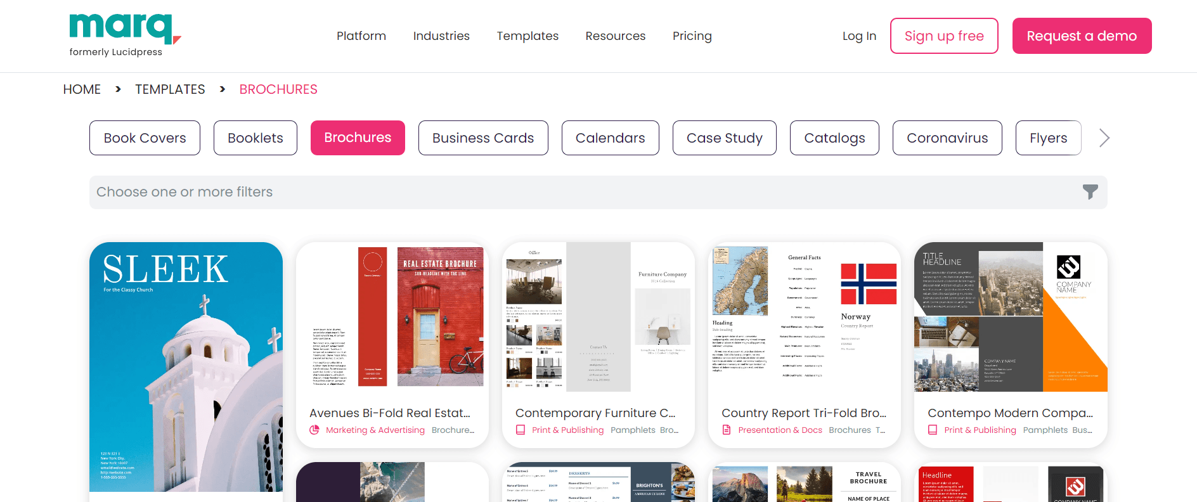Open the Contemporary Furniture brochure thumbnail

pos(598,317)
